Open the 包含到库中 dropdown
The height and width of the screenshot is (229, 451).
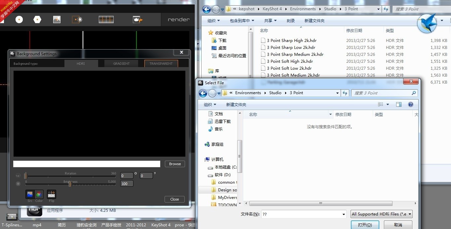tap(242, 20)
